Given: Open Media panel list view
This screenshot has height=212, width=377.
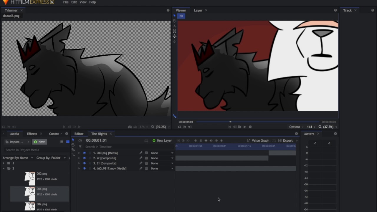Looking at the screenshot, I should tap(62, 142).
